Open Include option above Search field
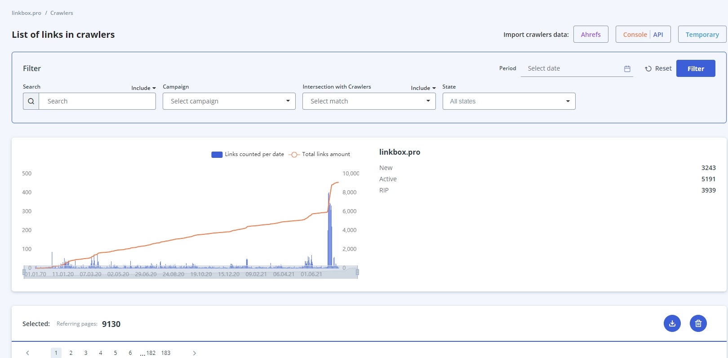This screenshot has height=358, width=728. [x=143, y=88]
